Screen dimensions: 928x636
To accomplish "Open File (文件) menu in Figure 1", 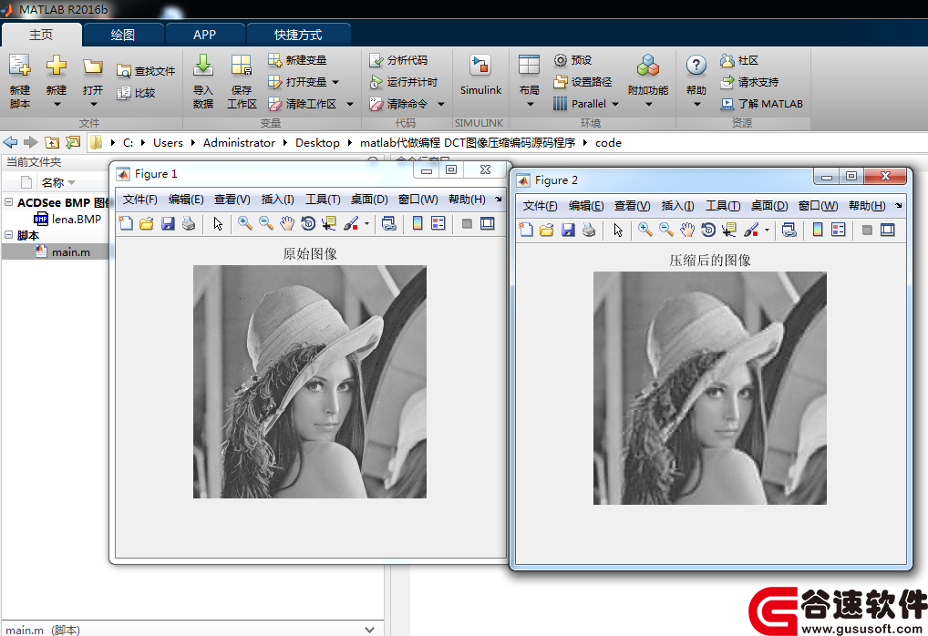I will point(139,200).
